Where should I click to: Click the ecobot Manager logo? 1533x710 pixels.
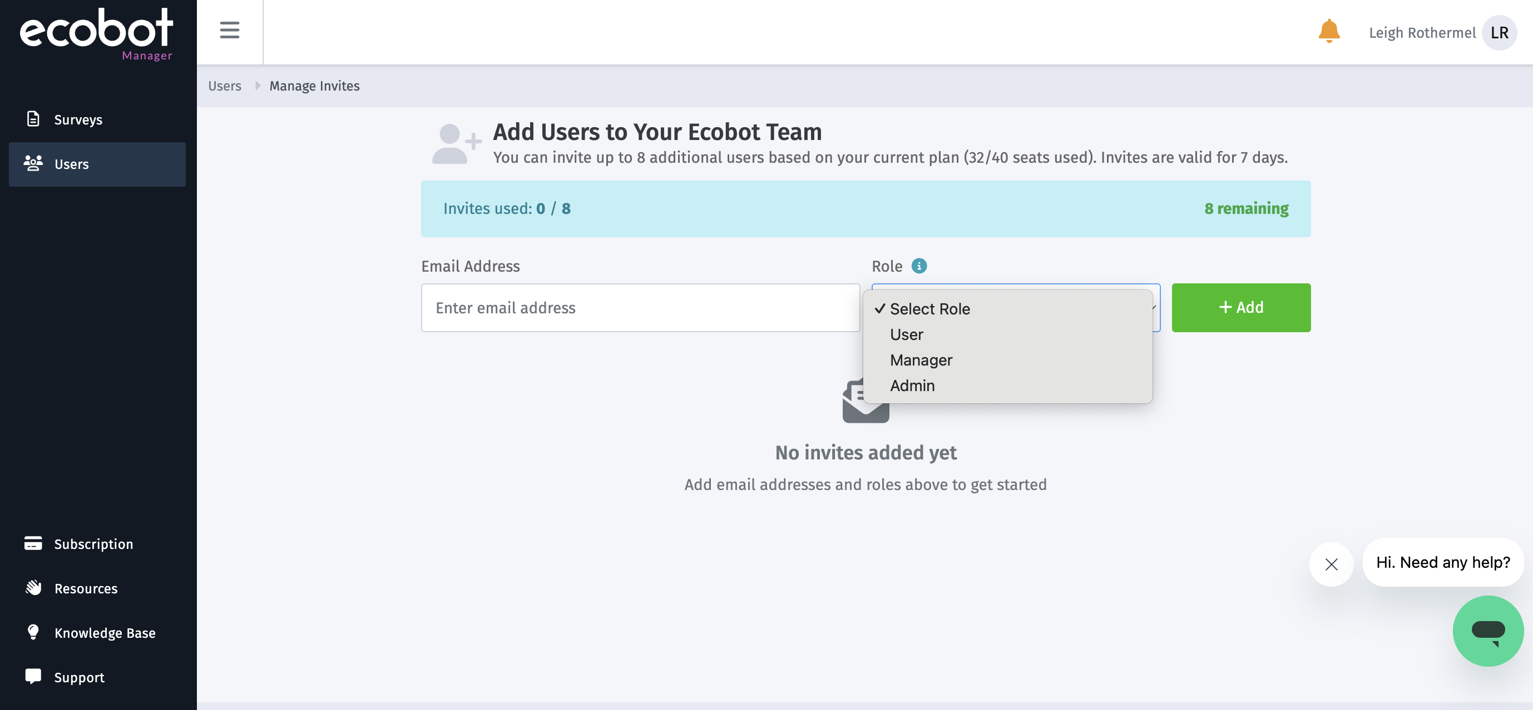point(96,34)
